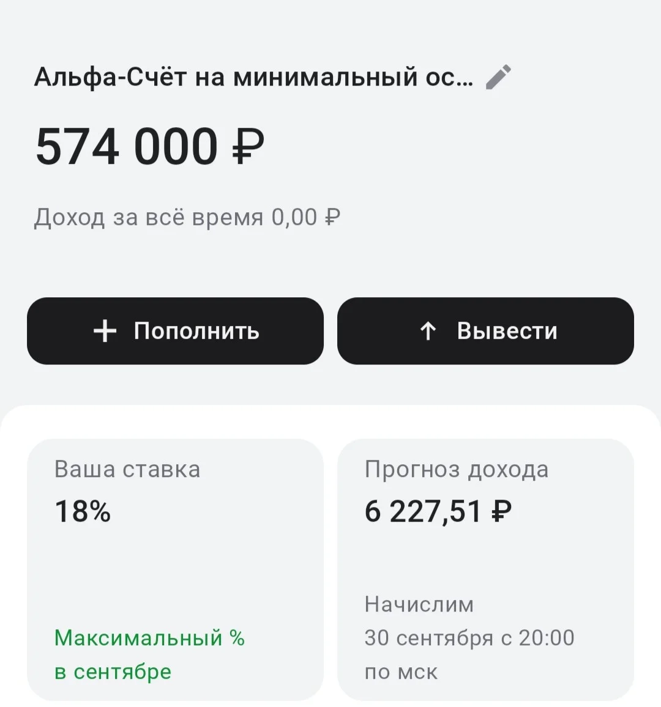Tap the plus icon on Пополнить
This screenshot has height=707, width=661.
point(105,331)
